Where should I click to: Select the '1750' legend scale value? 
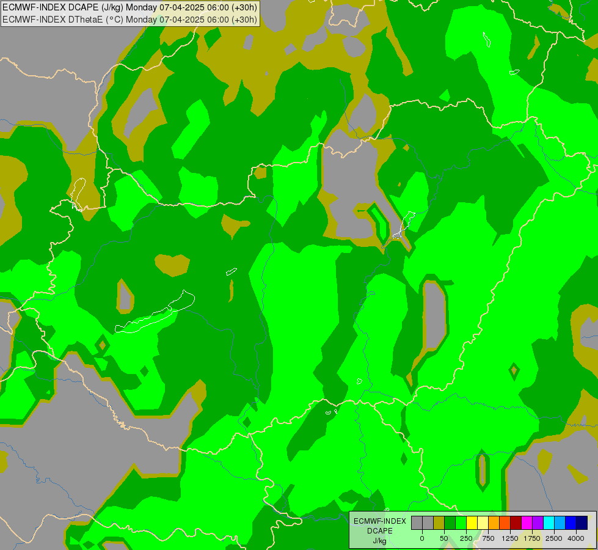[532, 538]
